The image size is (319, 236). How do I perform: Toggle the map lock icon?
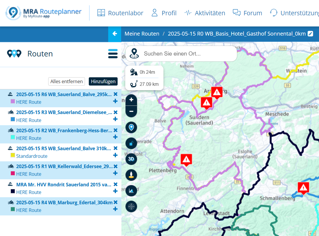pyautogui.click(x=131, y=143)
